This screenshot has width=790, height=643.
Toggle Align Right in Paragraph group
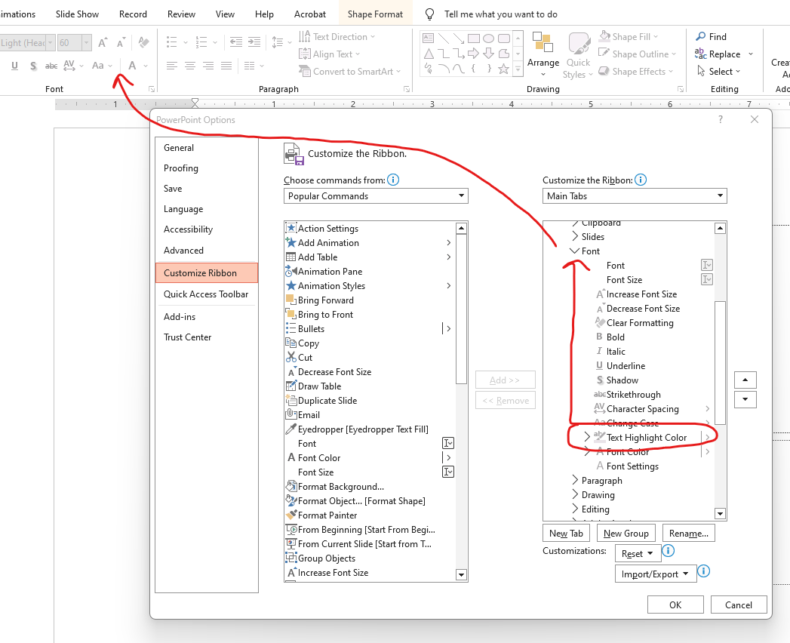pyautogui.click(x=208, y=66)
